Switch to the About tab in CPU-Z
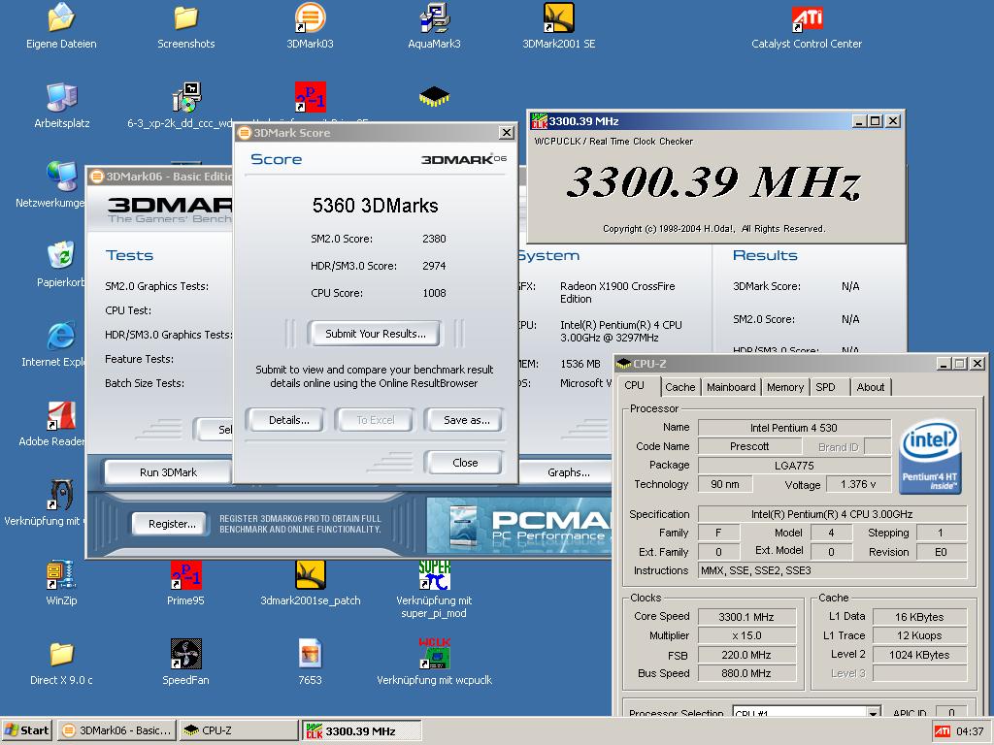The width and height of the screenshot is (994, 745). pyautogui.click(x=871, y=387)
